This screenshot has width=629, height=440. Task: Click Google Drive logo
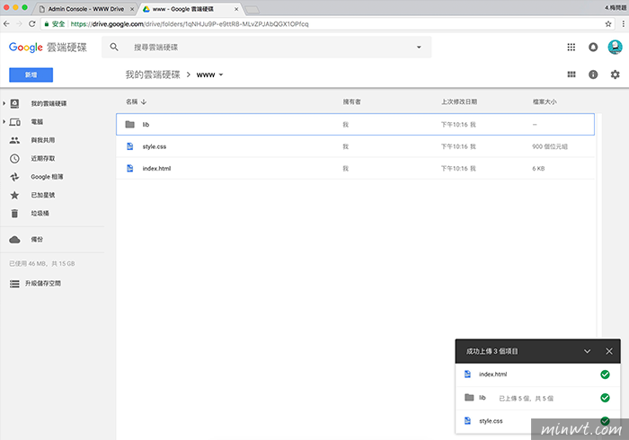(x=48, y=48)
